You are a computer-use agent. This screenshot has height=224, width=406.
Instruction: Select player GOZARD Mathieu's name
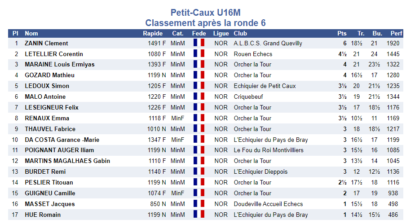pos(49,75)
